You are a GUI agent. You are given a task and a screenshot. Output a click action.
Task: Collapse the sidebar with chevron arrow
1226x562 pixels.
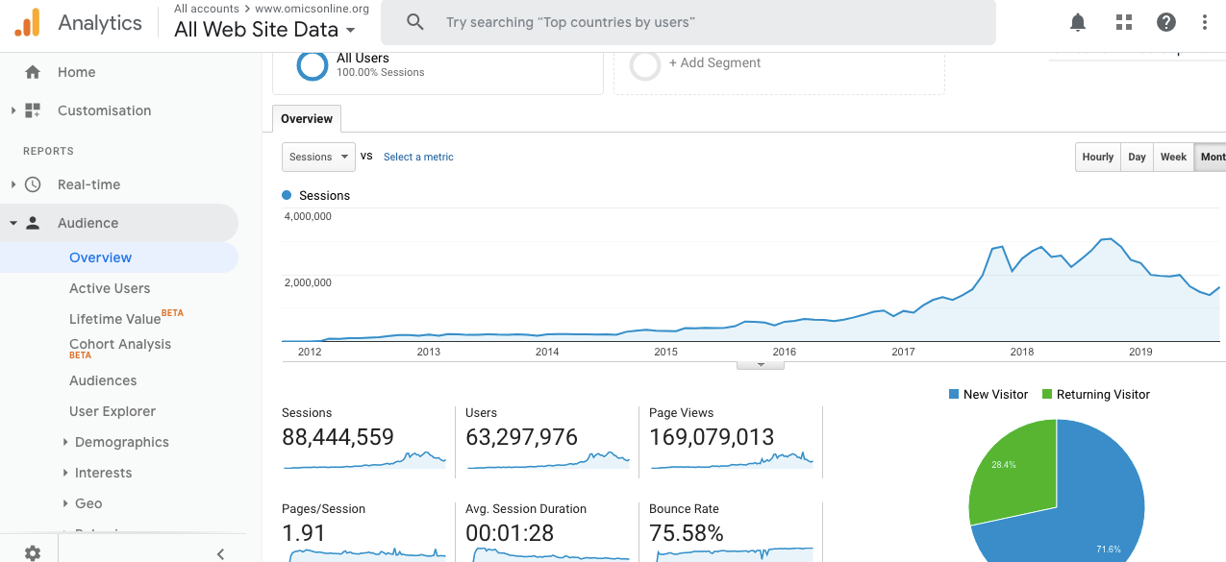(x=220, y=553)
